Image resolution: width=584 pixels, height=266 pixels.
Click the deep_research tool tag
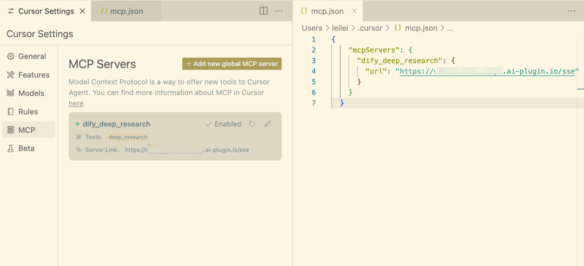click(x=128, y=137)
